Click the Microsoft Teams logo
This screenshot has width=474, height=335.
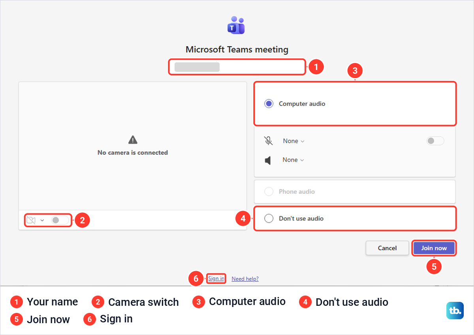(236, 25)
